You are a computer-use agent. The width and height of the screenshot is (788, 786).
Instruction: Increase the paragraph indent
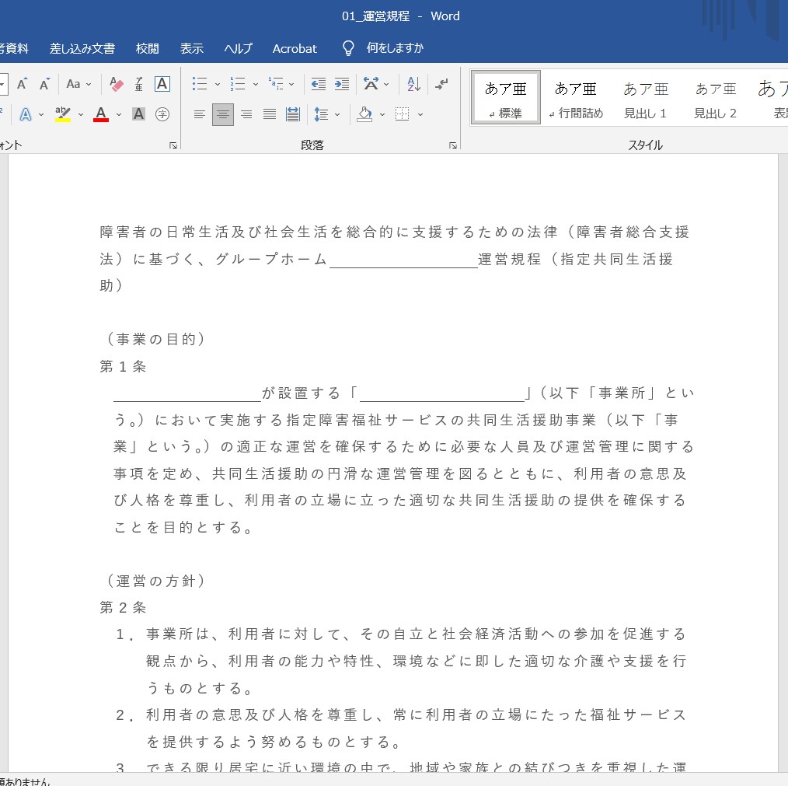click(x=342, y=83)
